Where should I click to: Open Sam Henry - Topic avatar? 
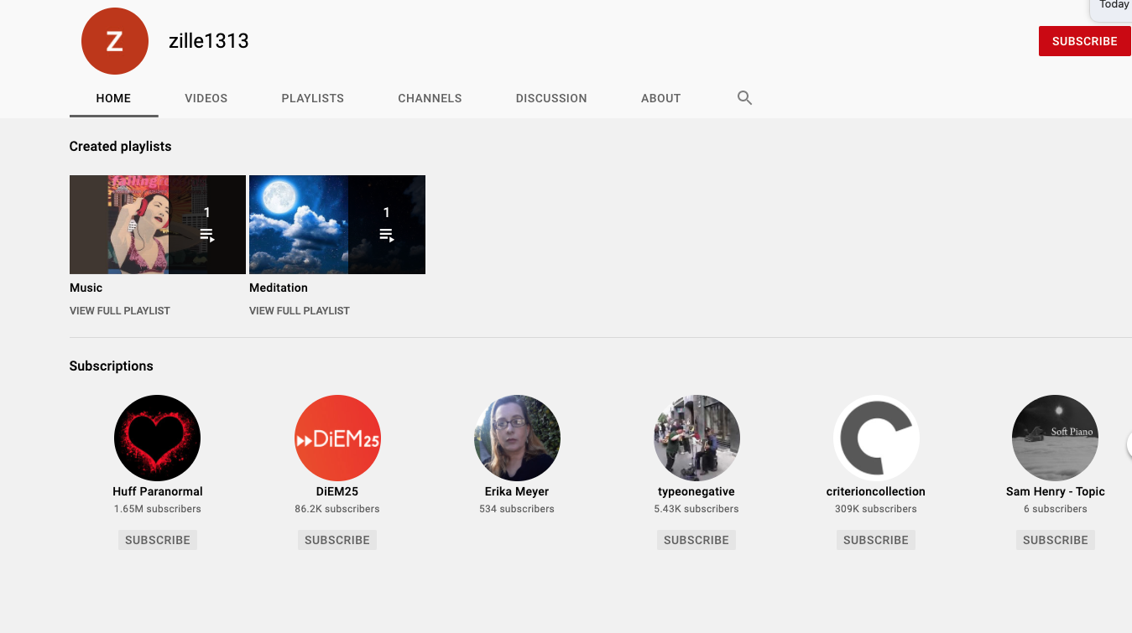1056,438
